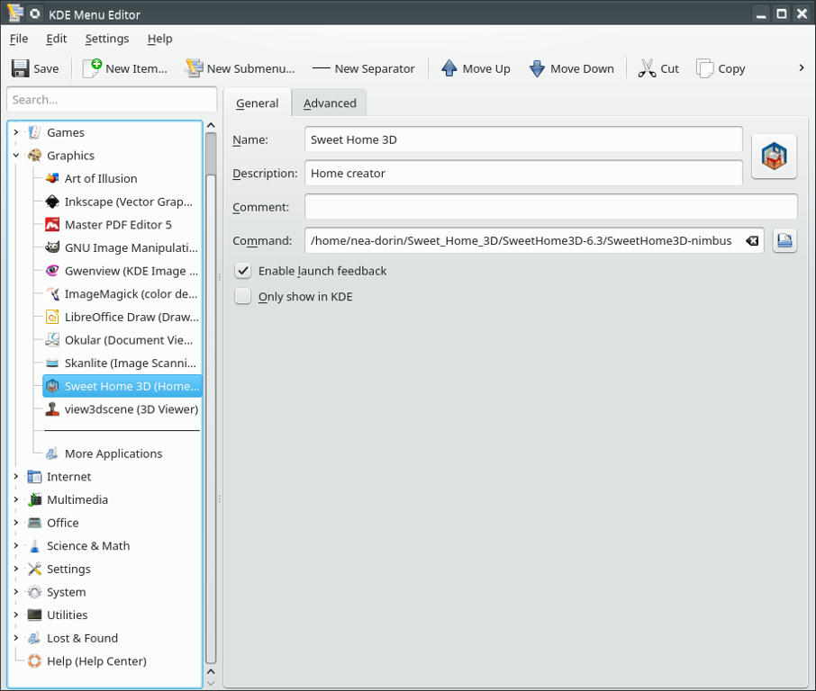Expand the Settings category
816x691 pixels.
pos(15,569)
